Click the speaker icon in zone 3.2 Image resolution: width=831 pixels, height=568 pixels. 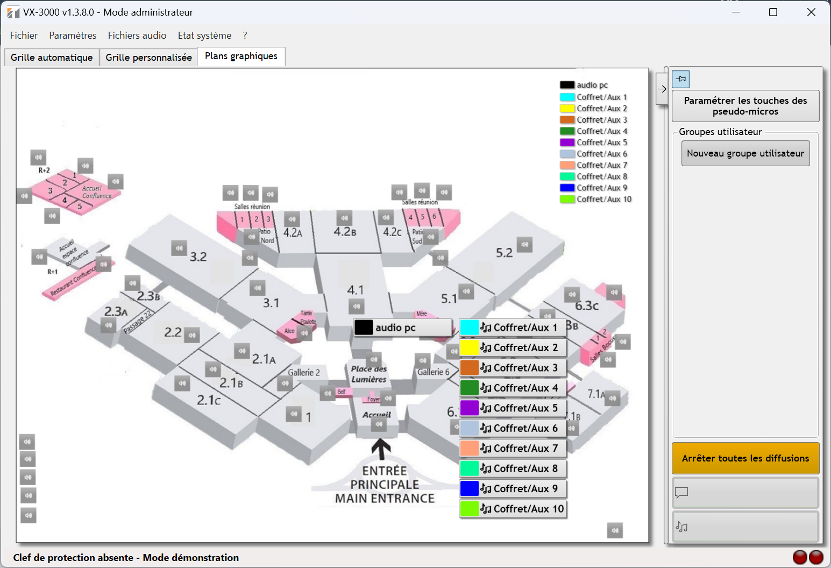179,248
